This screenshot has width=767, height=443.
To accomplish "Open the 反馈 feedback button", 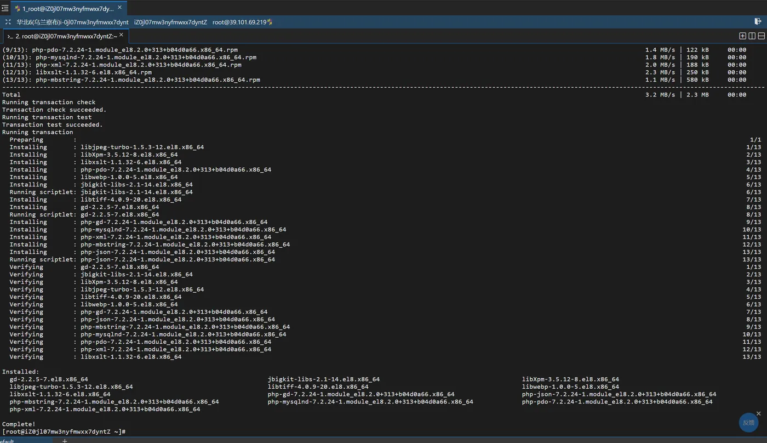I will (748, 422).
